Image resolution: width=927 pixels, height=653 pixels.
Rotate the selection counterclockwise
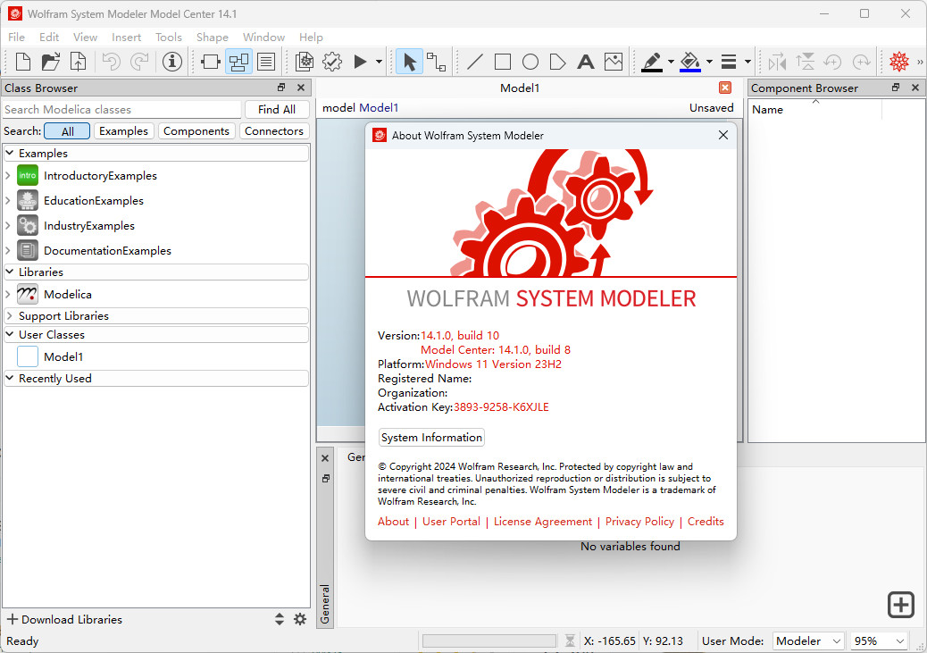(833, 62)
